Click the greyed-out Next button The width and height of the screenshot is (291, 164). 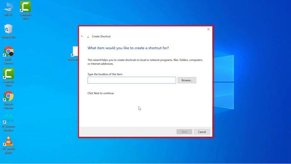pos(184,132)
